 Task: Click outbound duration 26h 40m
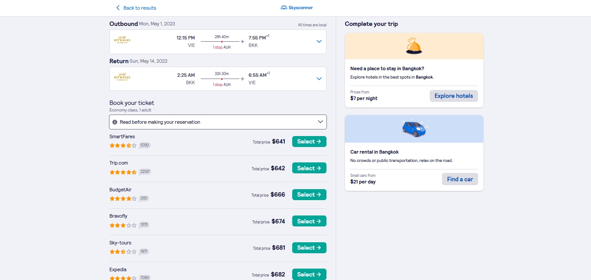tap(221, 36)
